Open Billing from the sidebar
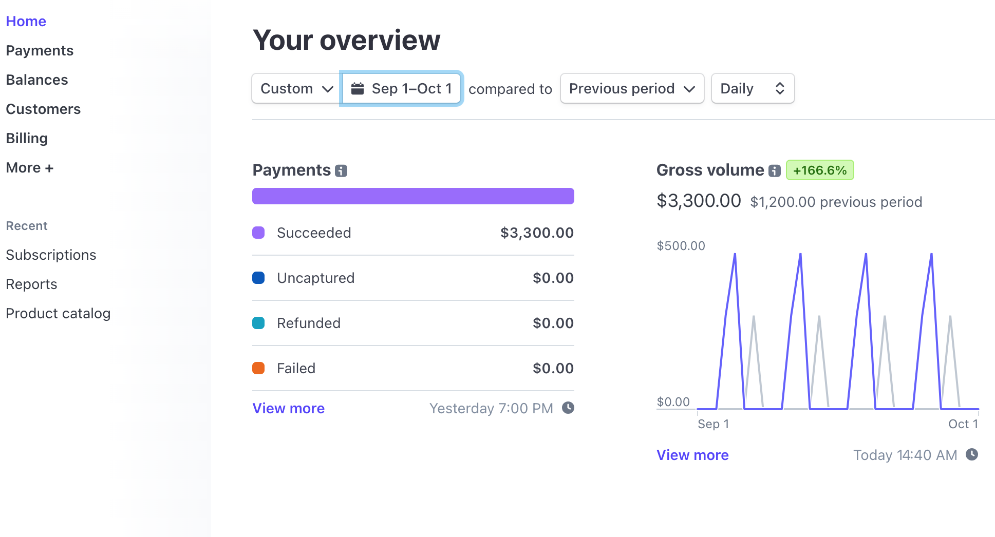995x537 pixels. pos(27,139)
